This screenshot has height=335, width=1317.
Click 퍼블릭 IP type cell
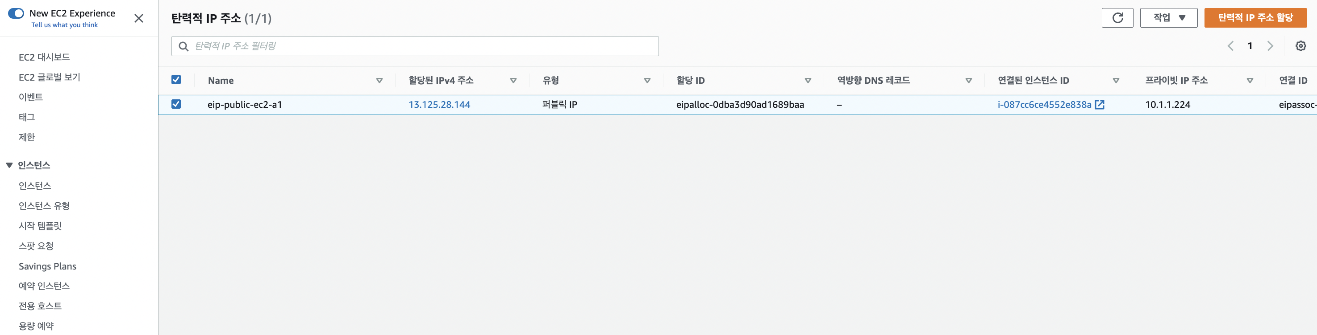pyautogui.click(x=559, y=105)
